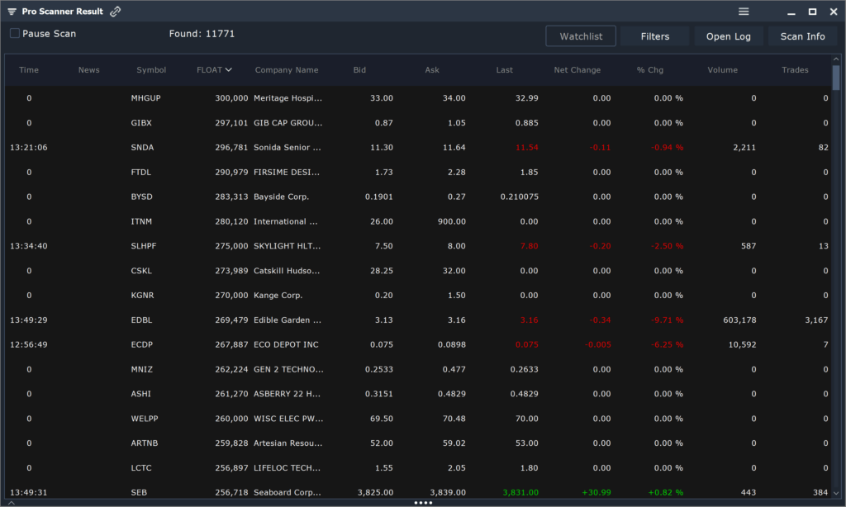View Scan Info details
This screenshot has height=507, width=846.
802,36
